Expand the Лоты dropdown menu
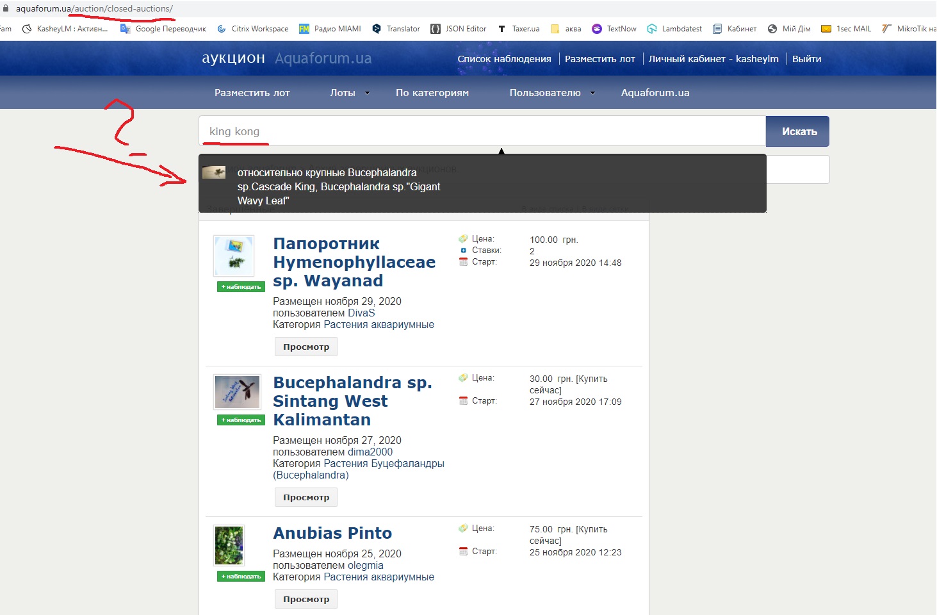 [350, 93]
